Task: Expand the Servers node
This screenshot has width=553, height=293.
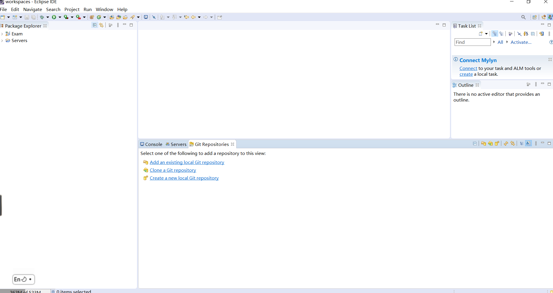Action: pos(2,40)
